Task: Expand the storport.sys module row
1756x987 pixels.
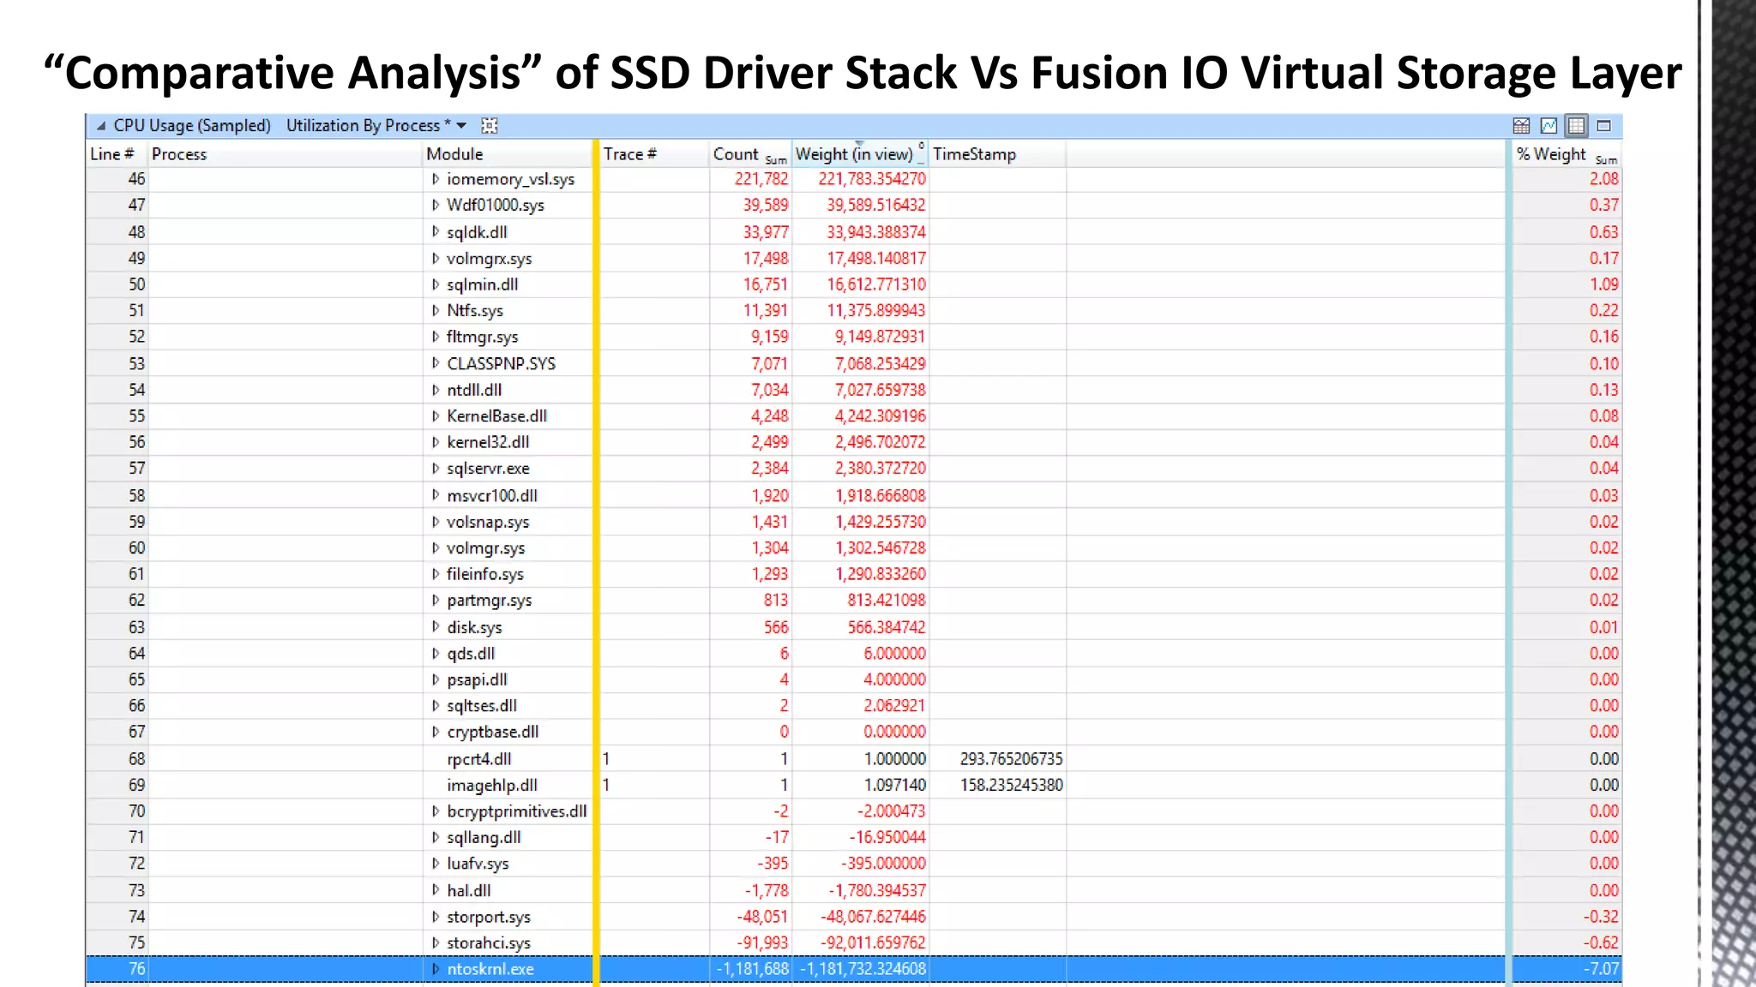Action: point(436,917)
